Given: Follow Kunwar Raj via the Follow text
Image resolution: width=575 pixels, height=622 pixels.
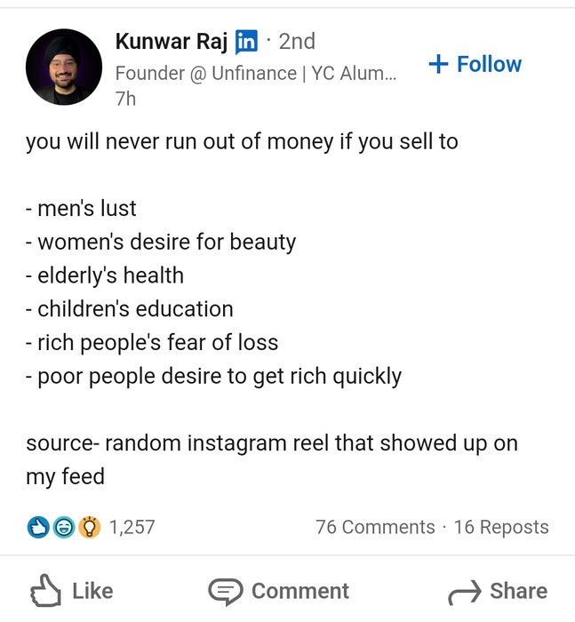Looking at the screenshot, I should (x=489, y=64).
